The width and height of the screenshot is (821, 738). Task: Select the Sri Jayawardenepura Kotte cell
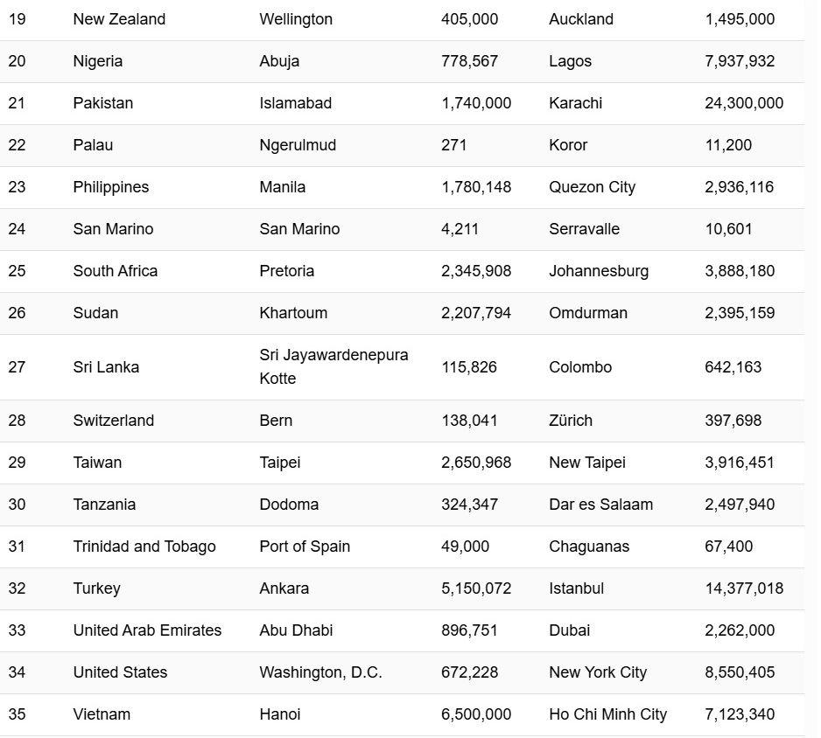(334, 366)
